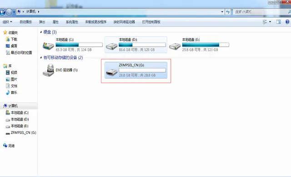291x177 pixels.
Task: Click the C: drive usage bar
Action: coord(79,45)
